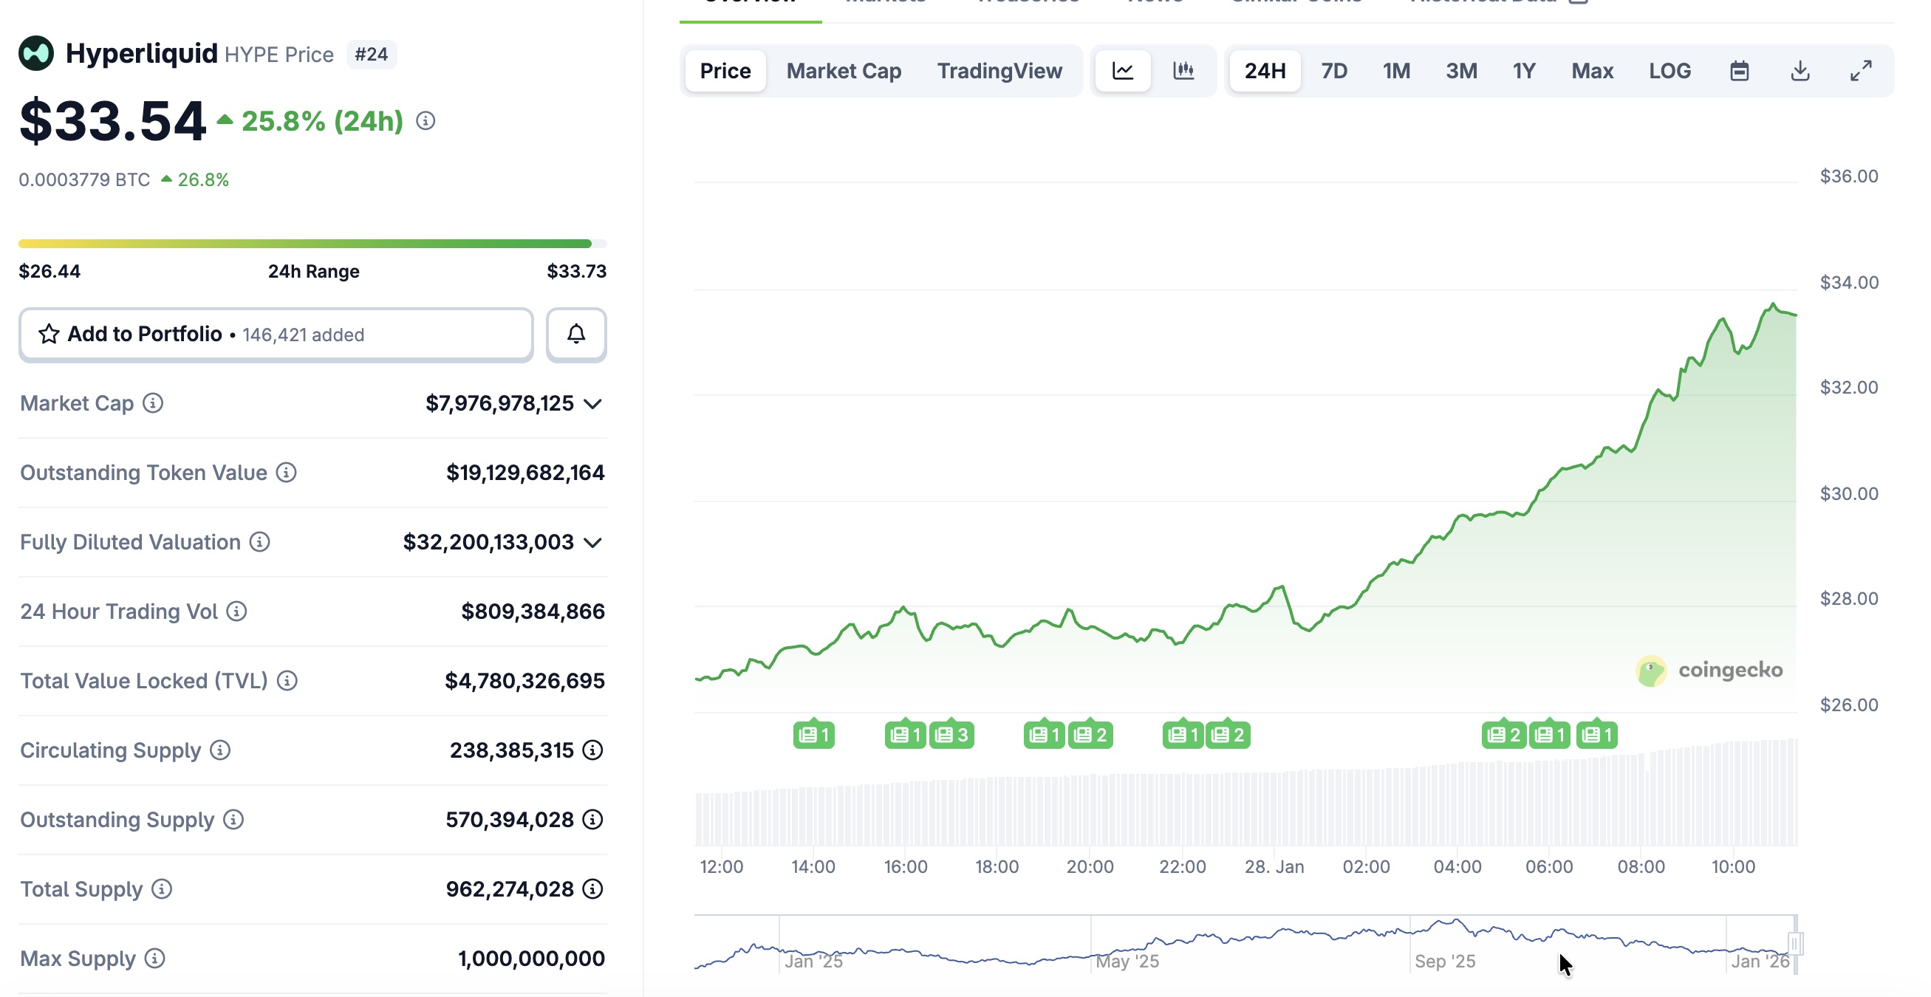1931x997 pixels.
Task: Click the download chart data icon
Action: (1800, 70)
